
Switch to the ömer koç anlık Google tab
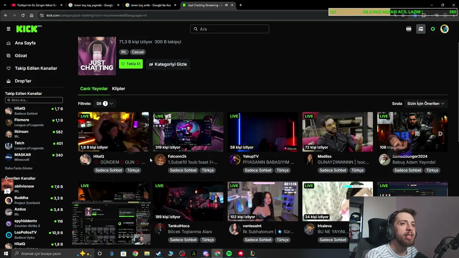(x=151, y=5)
